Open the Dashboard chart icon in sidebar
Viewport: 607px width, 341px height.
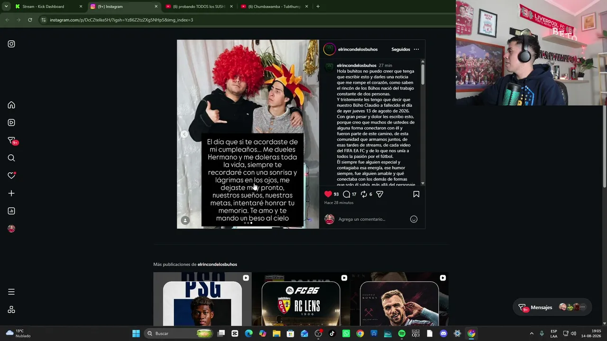tap(11, 211)
